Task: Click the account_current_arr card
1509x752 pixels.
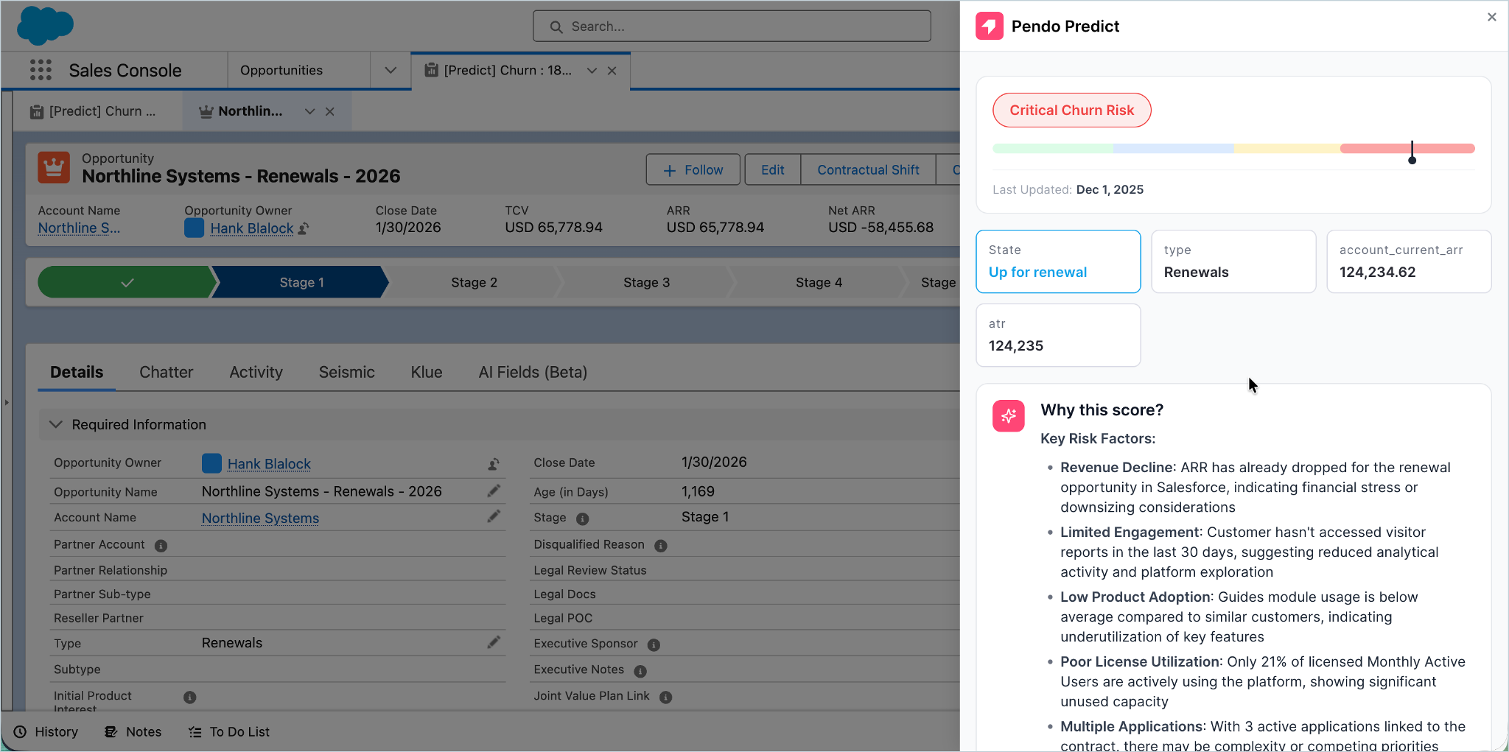Action: point(1409,261)
